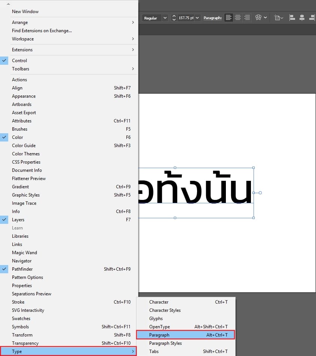Screen dimensions: 316x356
Task: Select Find Extensions on Exchange
Action: [69, 31]
